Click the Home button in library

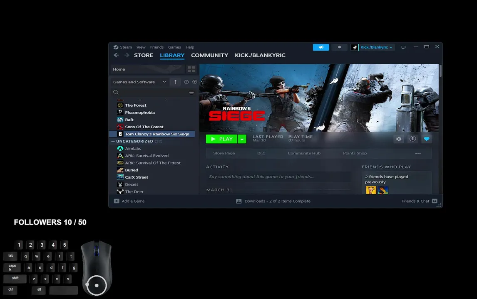point(147,69)
